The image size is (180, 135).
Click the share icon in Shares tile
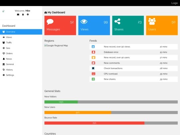(117, 21)
